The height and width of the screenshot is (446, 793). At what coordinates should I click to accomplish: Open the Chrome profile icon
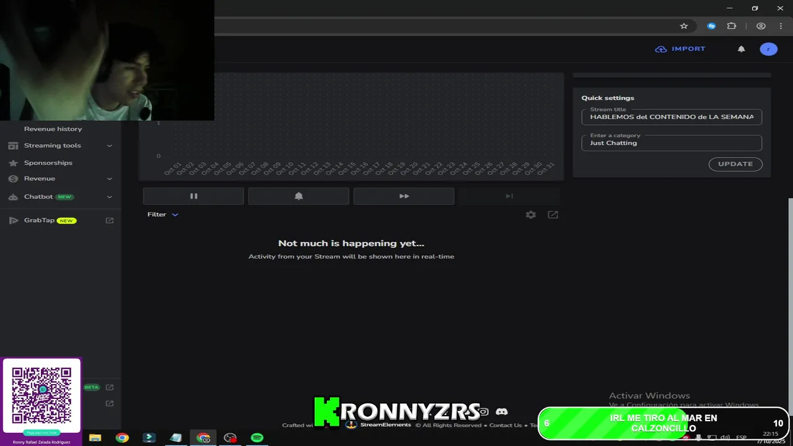pos(761,26)
